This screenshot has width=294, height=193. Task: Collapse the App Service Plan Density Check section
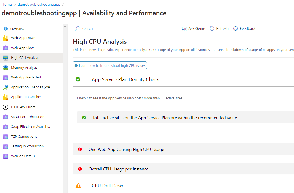(x=125, y=79)
